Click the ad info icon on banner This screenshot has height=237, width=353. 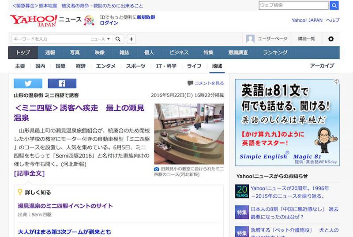pyautogui.click(x=336, y=82)
